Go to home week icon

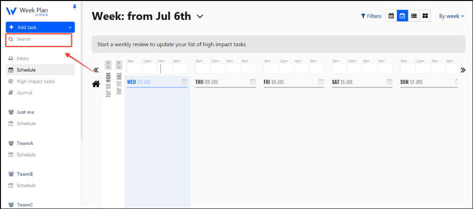(x=96, y=84)
